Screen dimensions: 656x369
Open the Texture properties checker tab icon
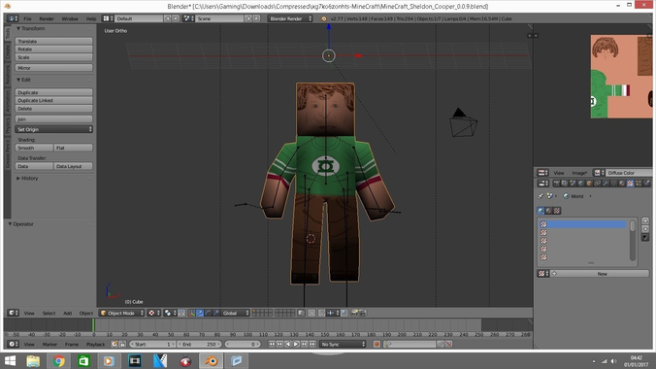coord(630,183)
